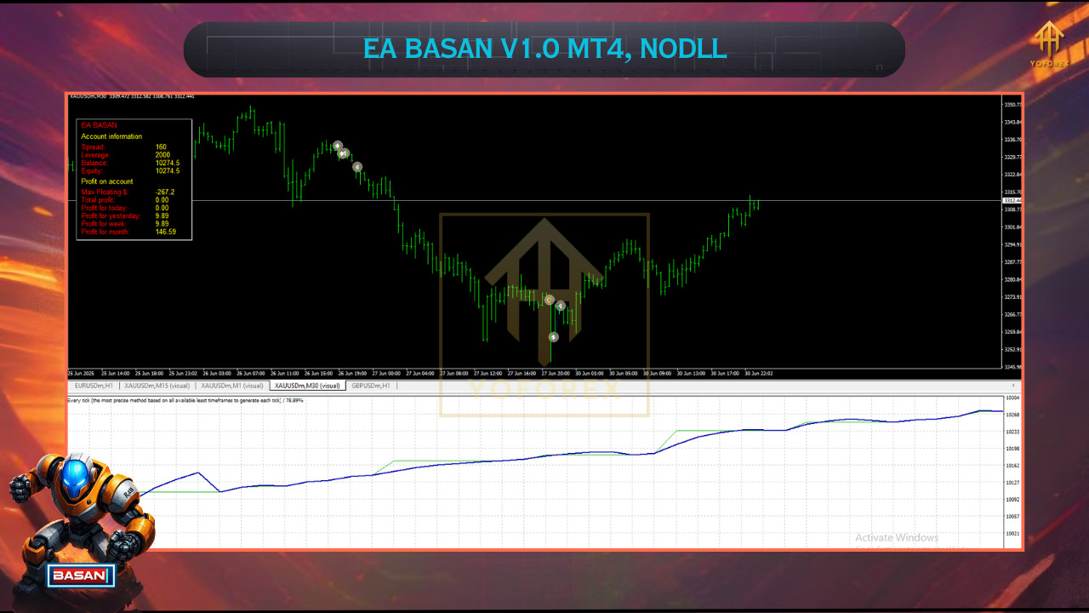Viewport: 1089px width, 613px height.
Task: Click the BASAN logo badge below the robot
Action: tap(82, 576)
